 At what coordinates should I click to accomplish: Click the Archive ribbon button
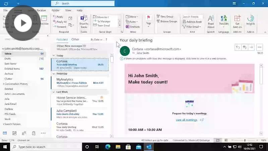44,20
